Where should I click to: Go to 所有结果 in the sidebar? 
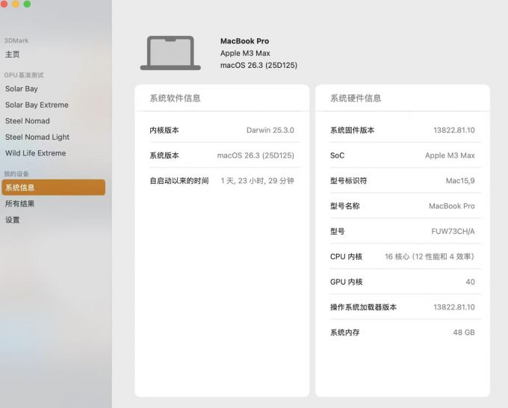tap(20, 204)
